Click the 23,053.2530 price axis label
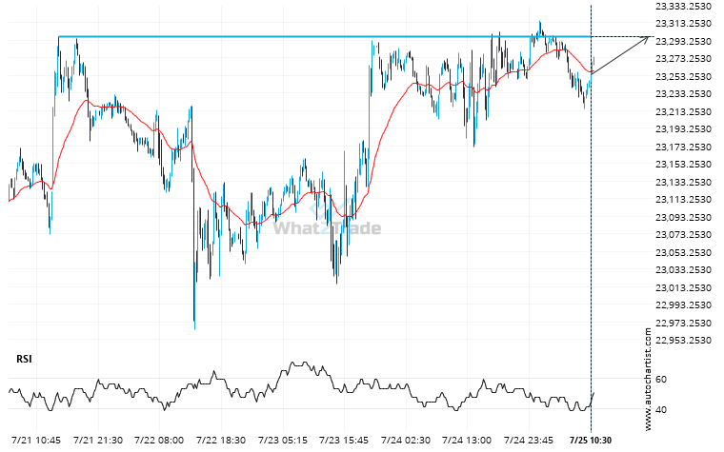This screenshot has width=724, height=452. [x=683, y=253]
